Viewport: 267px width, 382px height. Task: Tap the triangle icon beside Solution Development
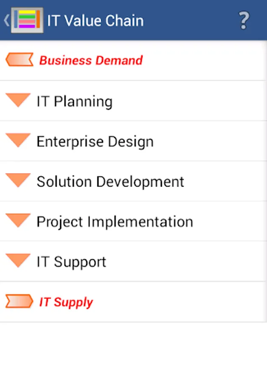18,180
